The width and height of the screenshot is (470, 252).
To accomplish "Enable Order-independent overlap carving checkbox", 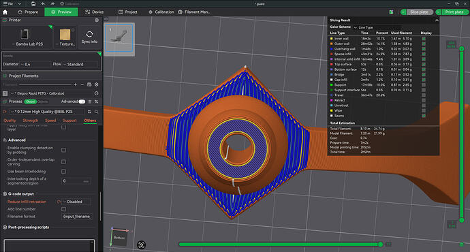I will (63, 162).
